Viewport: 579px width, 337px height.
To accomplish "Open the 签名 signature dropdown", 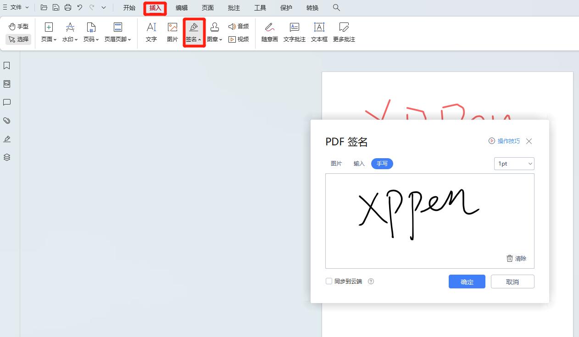I will (x=194, y=32).
